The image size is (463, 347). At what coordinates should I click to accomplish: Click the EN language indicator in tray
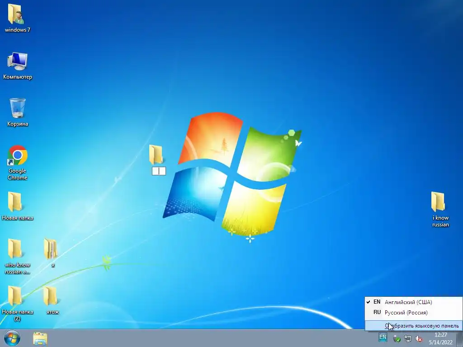click(x=383, y=337)
